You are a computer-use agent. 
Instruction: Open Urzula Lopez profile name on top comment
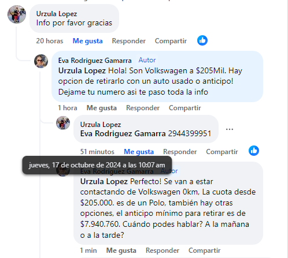(57, 14)
